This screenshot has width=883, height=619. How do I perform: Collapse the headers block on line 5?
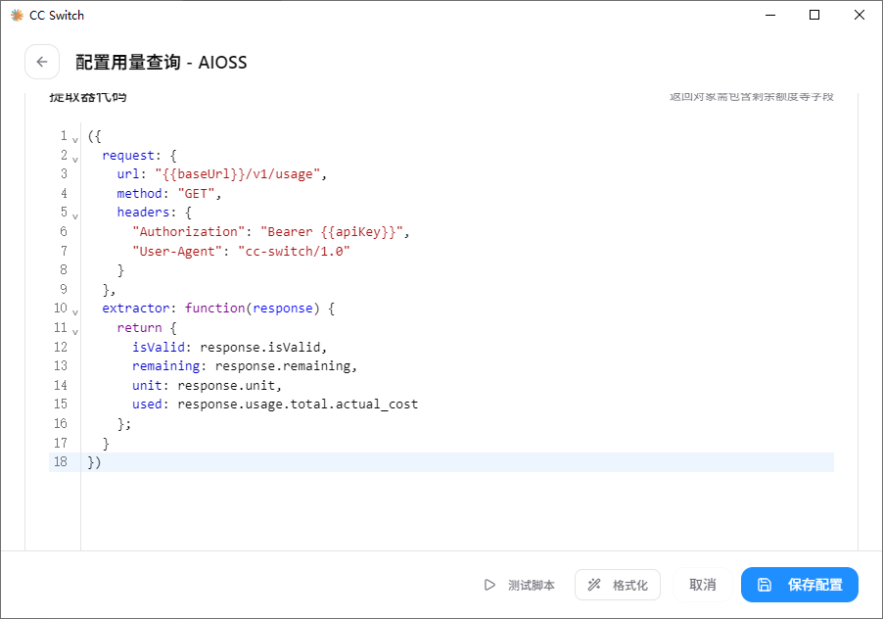tap(75, 215)
